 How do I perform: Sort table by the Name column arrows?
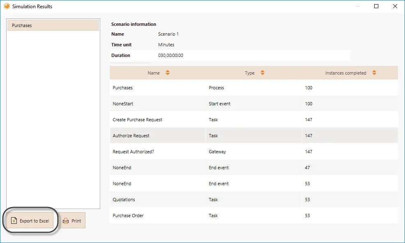pyautogui.click(x=168, y=73)
